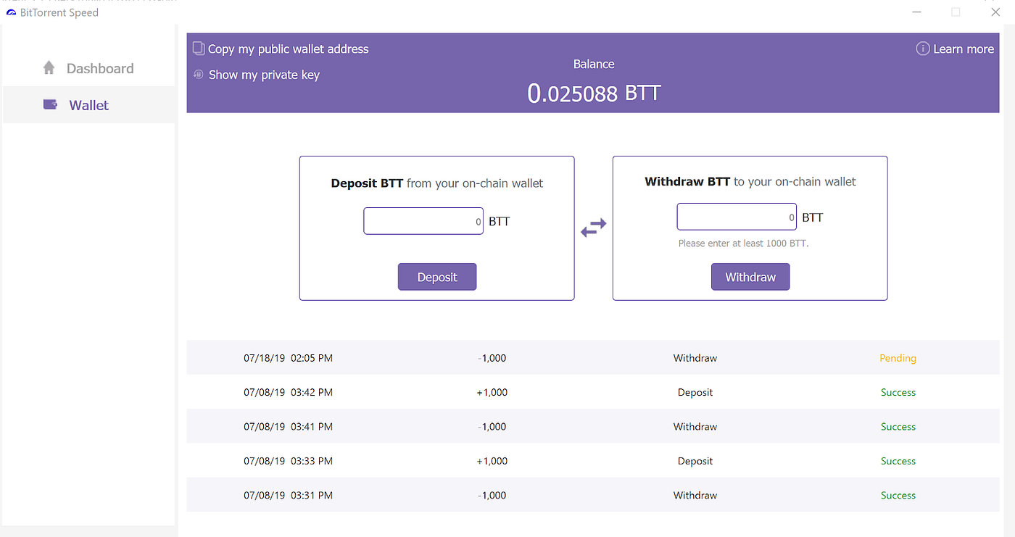Click the deposit BTT amount field
The image size is (1015, 537).
[423, 220]
